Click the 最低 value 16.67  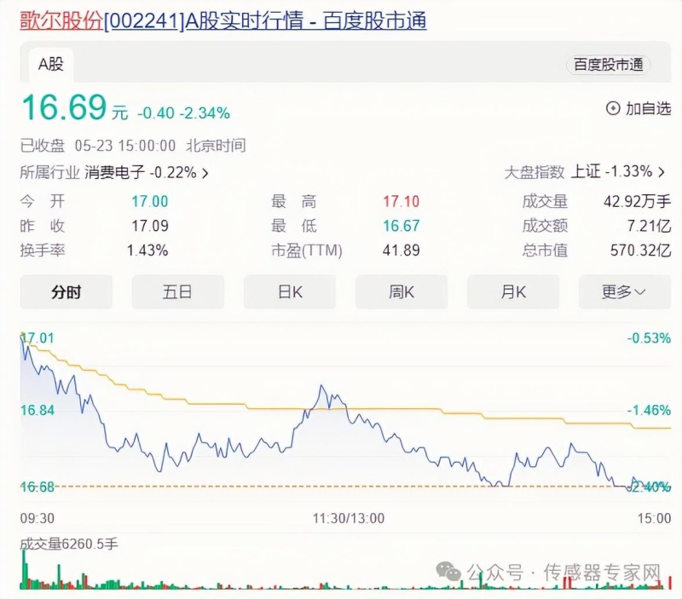point(401,226)
